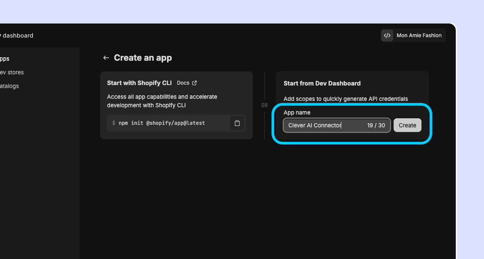This screenshot has height=259, width=484.
Task: Go back using the arrow beside Create an app
Action: 106,58
